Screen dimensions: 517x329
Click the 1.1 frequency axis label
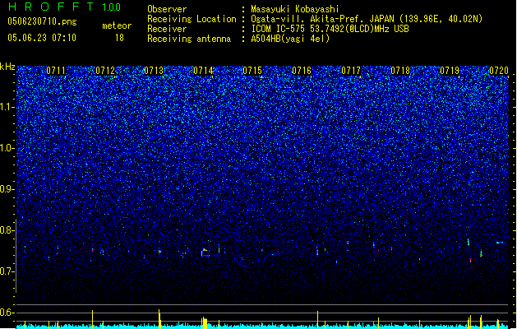coord(7,107)
